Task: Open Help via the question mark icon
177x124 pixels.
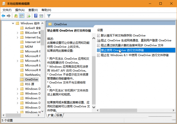Action: click(36, 16)
